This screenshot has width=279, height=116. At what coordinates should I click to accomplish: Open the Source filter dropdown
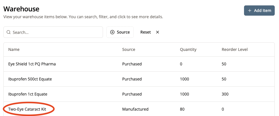tap(120, 32)
